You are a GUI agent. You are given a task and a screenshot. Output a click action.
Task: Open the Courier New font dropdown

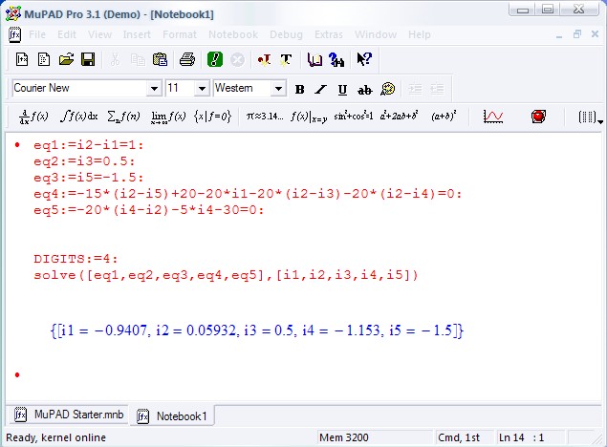click(154, 89)
